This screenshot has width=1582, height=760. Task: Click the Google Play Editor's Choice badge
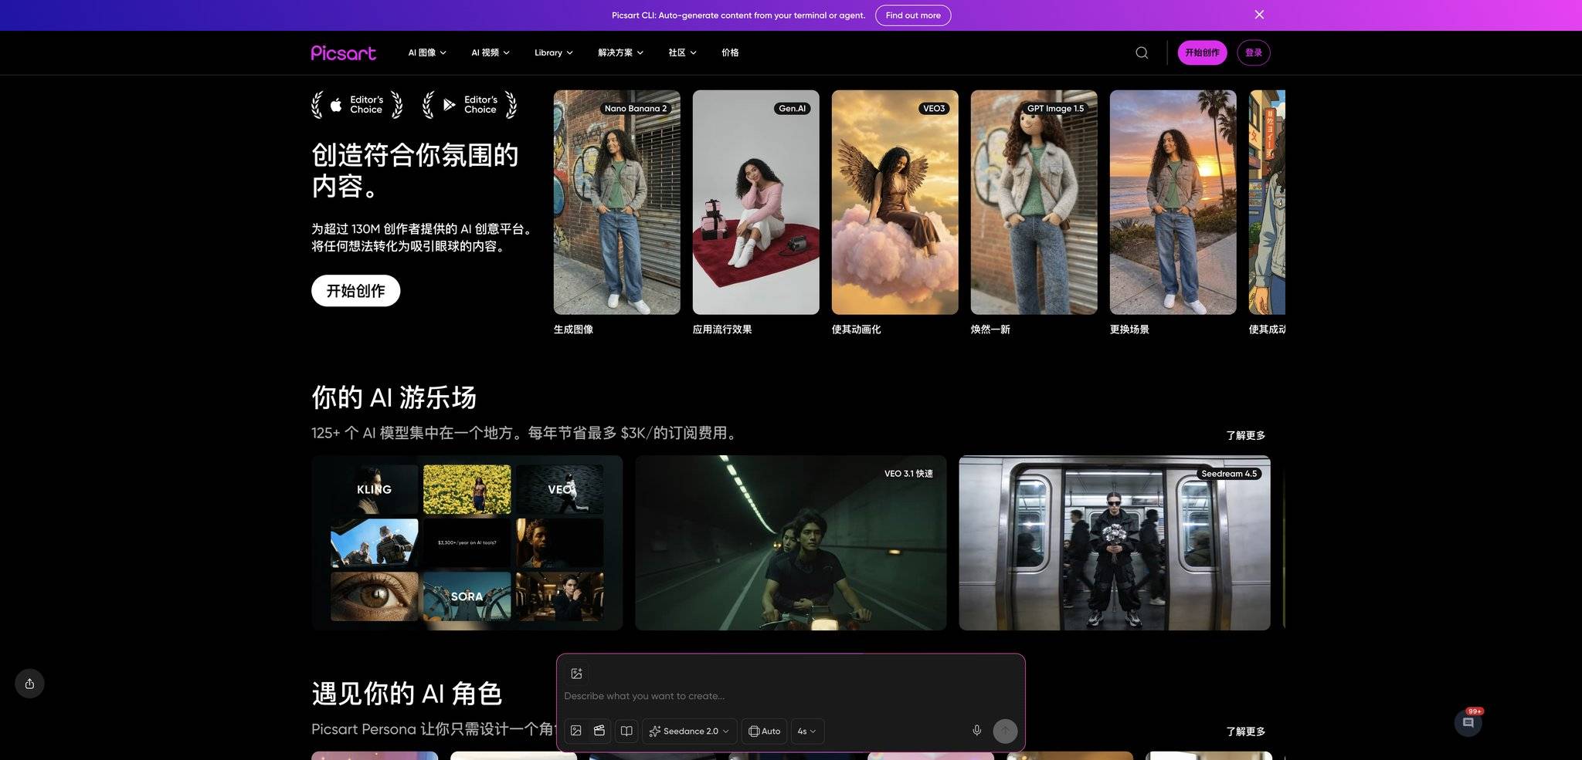(470, 105)
